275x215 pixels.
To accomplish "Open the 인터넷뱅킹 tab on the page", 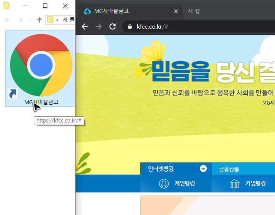I will 176,169.
